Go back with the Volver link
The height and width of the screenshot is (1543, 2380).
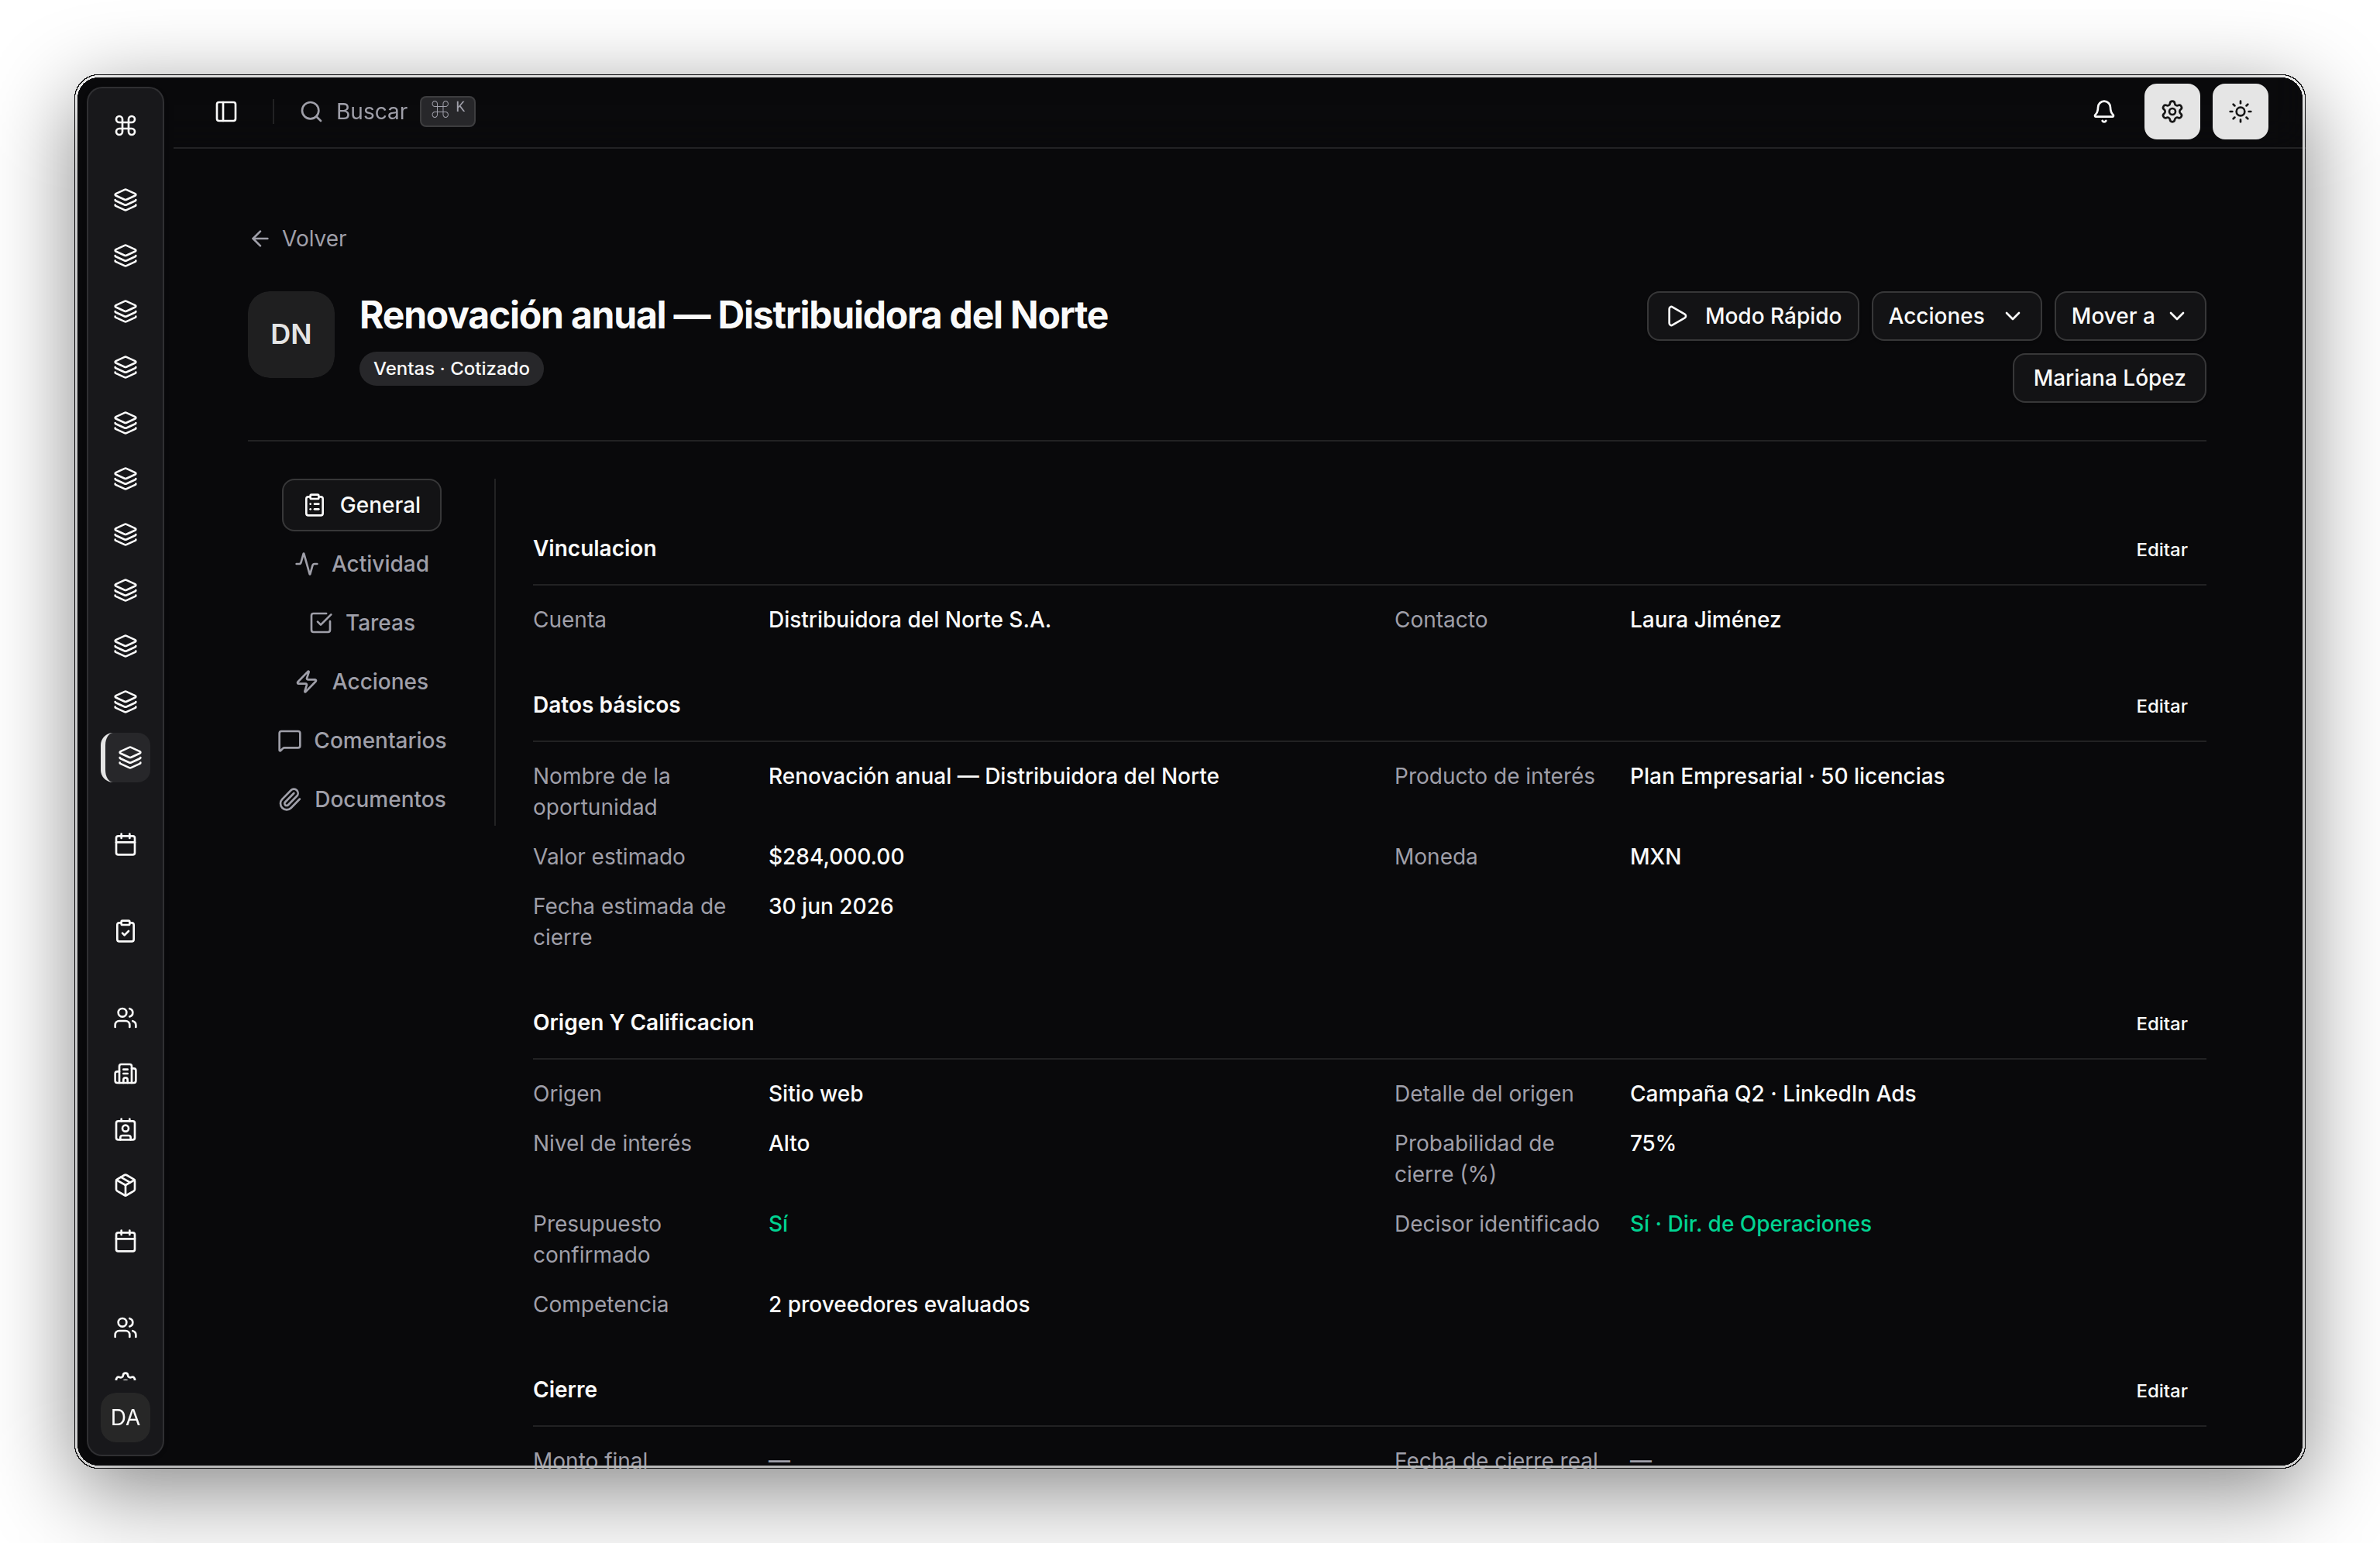tap(298, 238)
